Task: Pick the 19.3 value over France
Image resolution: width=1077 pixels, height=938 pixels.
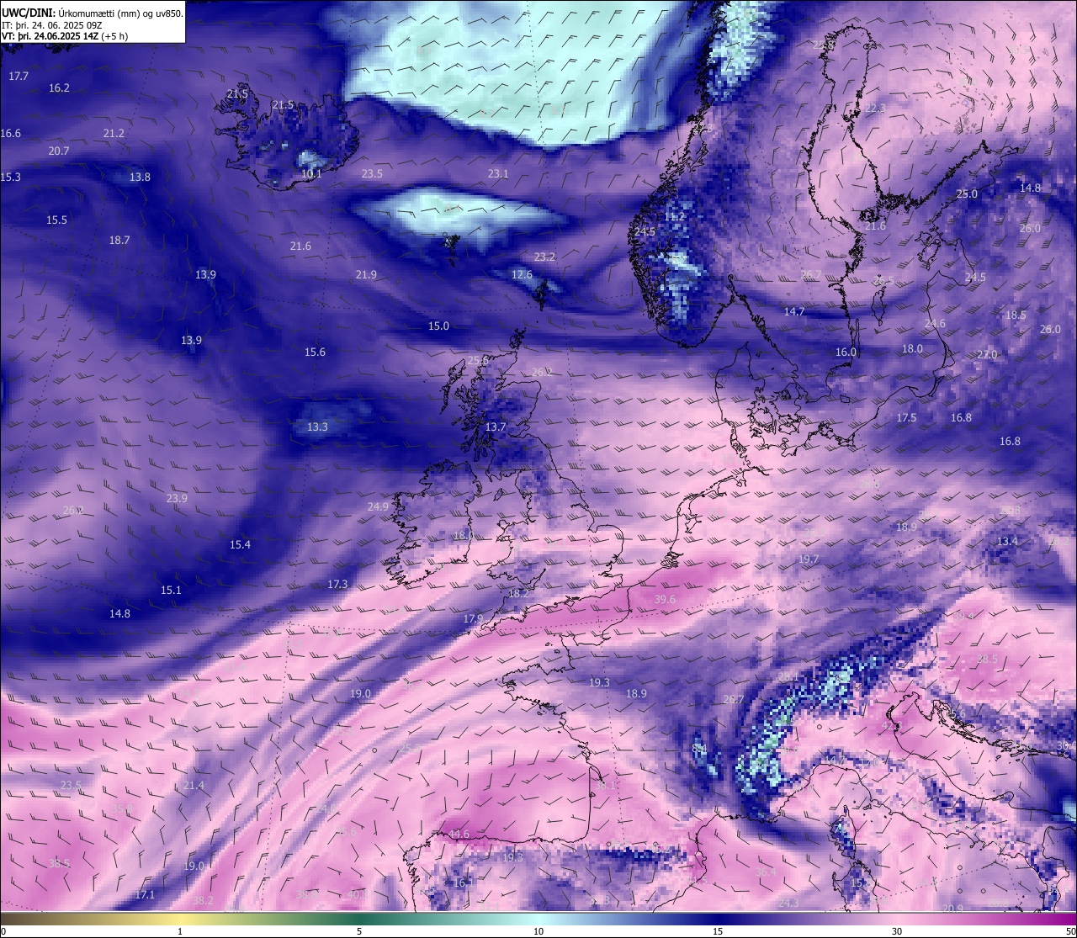Action: click(x=599, y=683)
